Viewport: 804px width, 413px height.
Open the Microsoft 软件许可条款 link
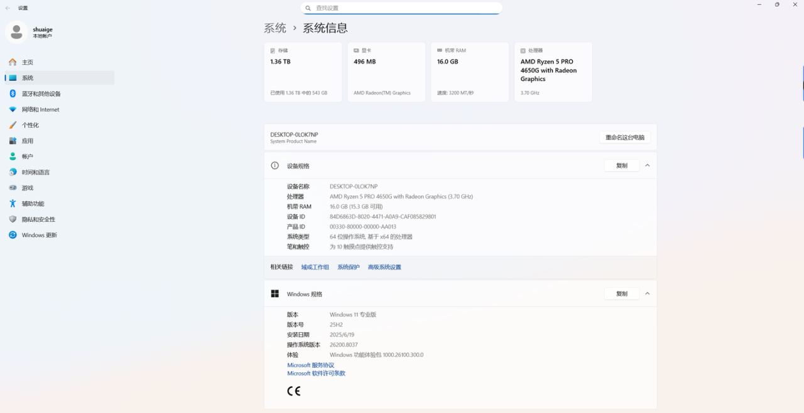point(316,374)
